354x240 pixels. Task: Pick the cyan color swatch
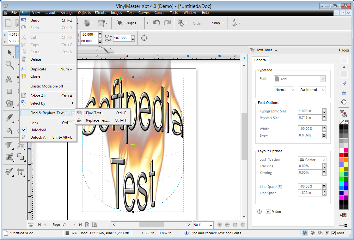341,183
